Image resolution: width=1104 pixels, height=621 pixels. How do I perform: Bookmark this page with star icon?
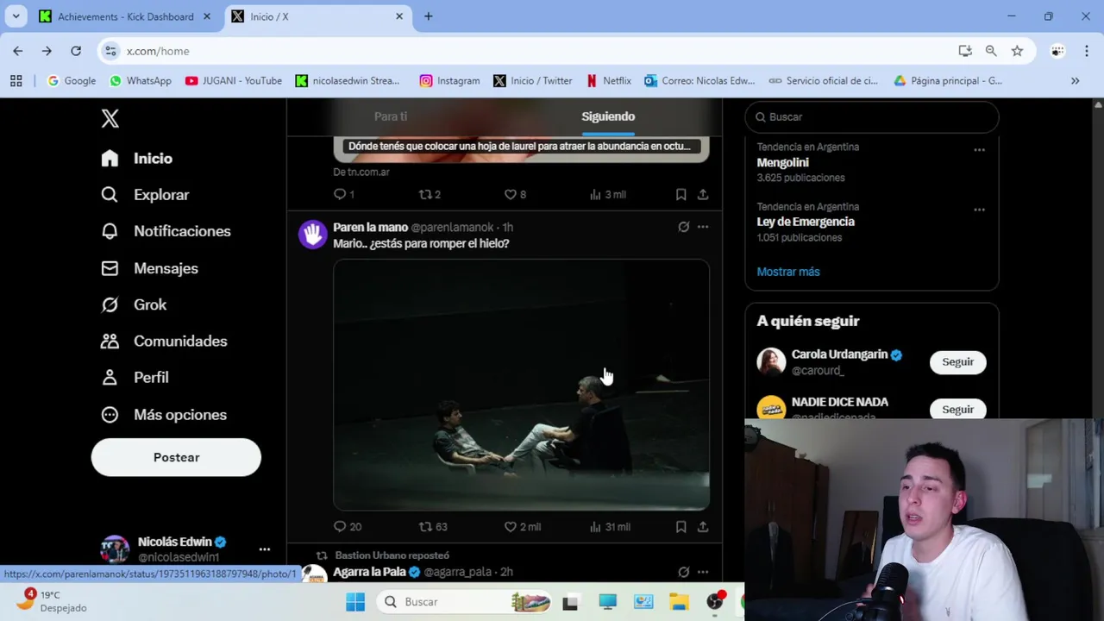tap(1018, 51)
